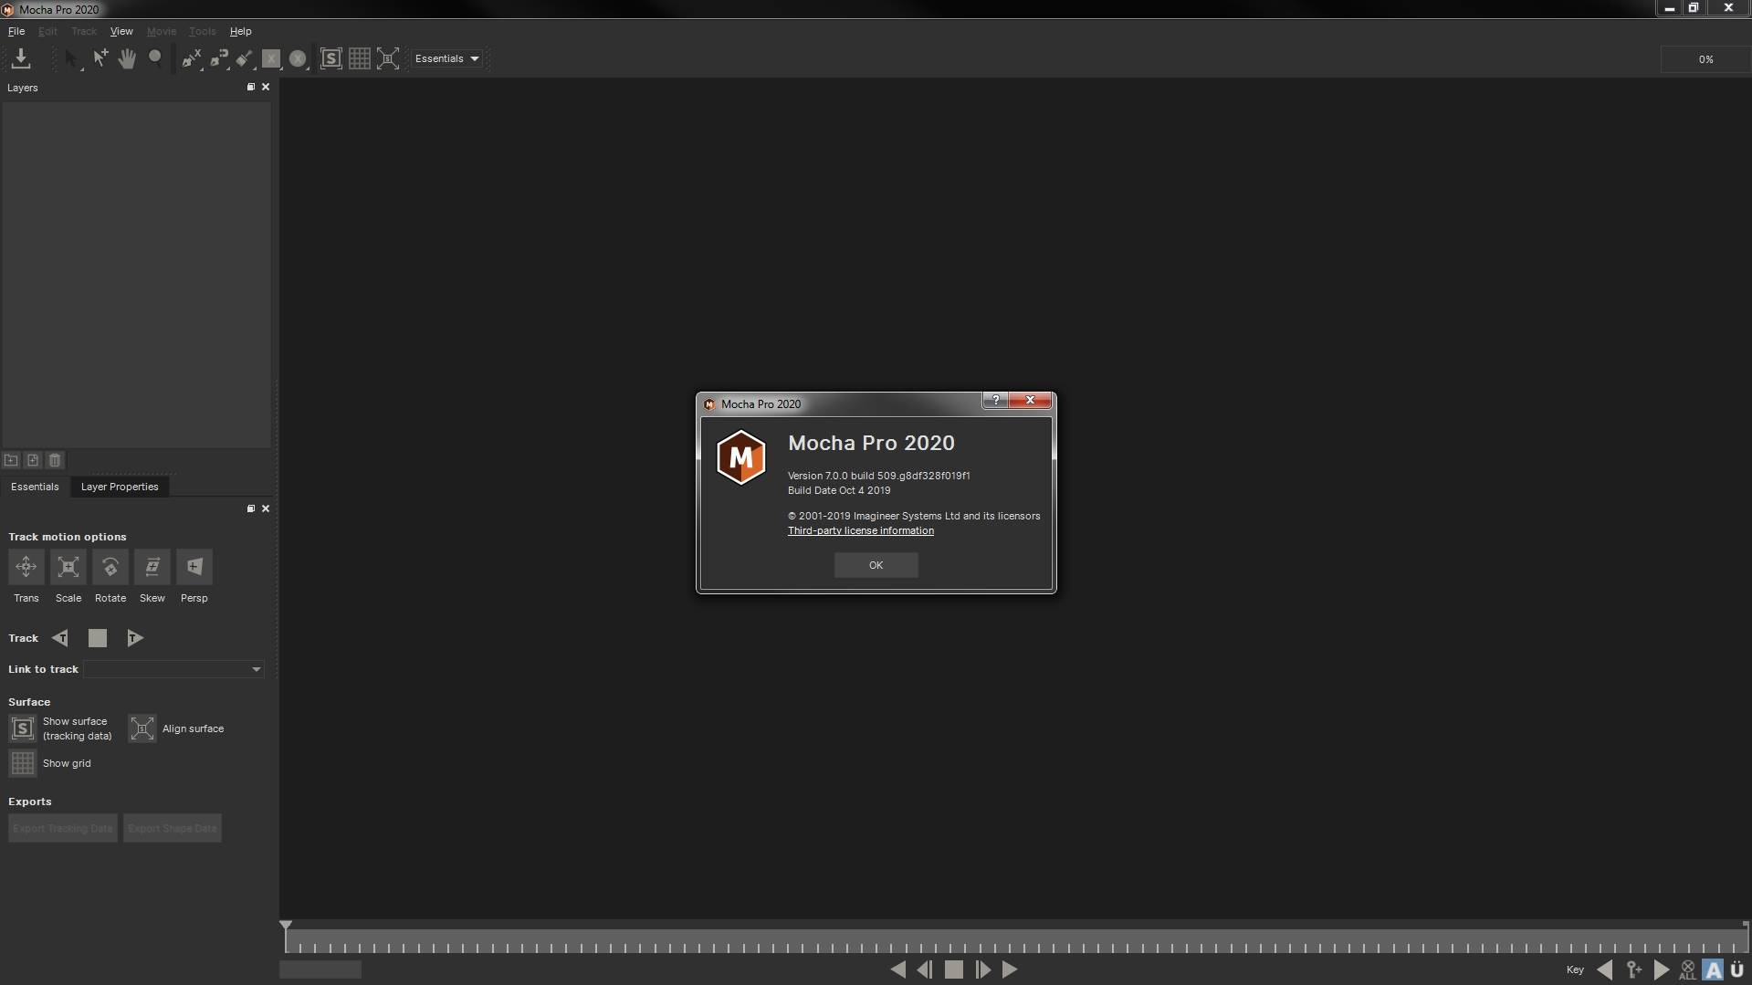Click Export Shape Data button
The image size is (1752, 985).
coord(173,828)
